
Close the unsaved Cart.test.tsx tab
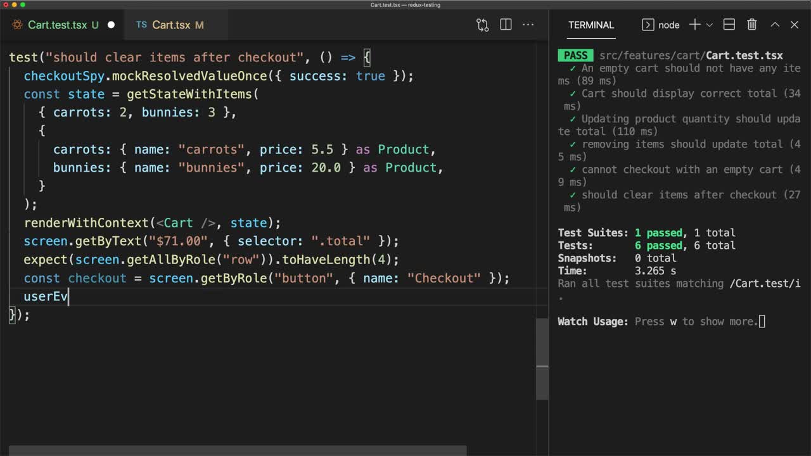tap(111, 25)
